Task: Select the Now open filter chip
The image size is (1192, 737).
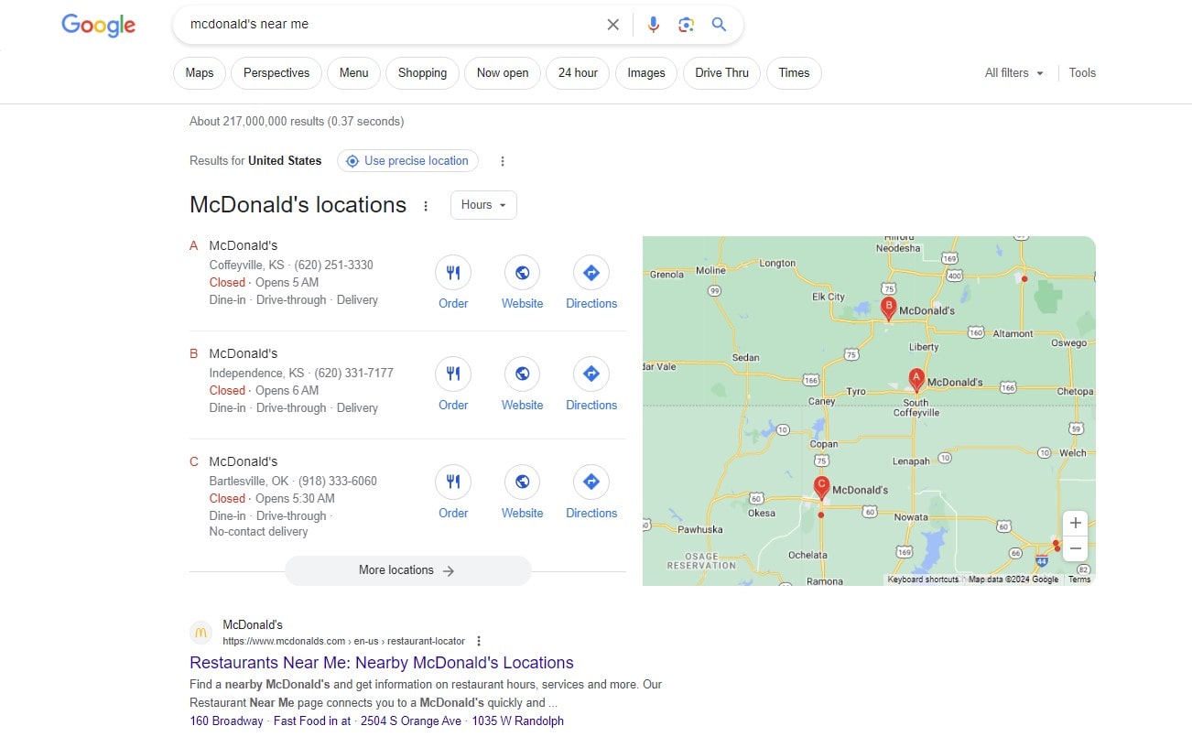Action: tap(503, 73)
